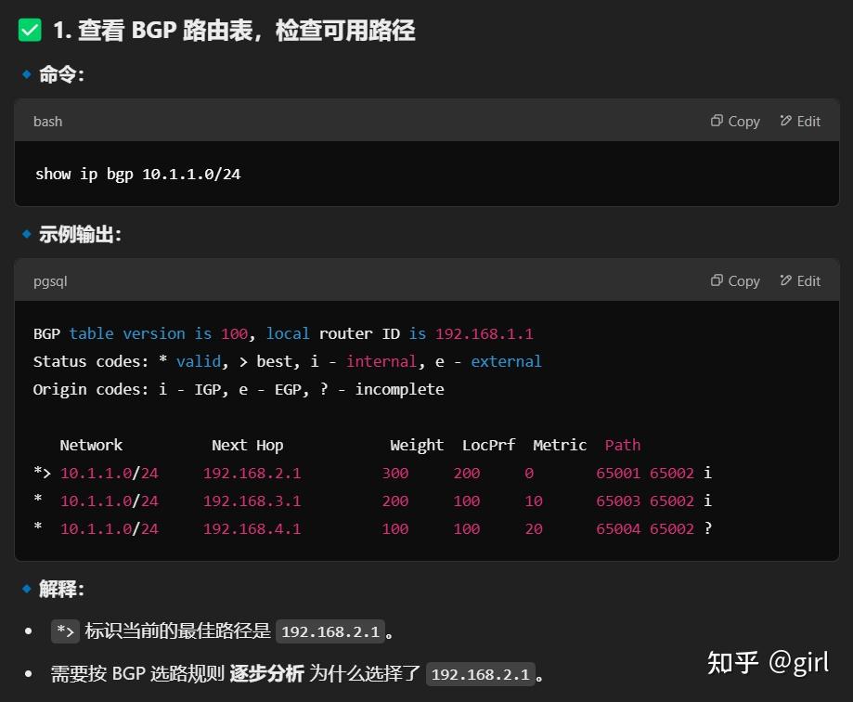Click the pgsql language label dropdown

tap(50, 280)
